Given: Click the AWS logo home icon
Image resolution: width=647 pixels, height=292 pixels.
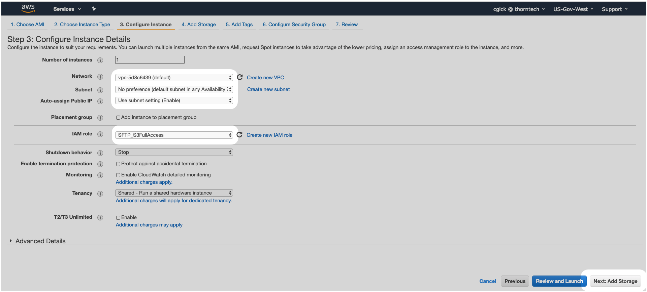Looking at the screenshot, I should pyautogui.click(x=28, y=8).
